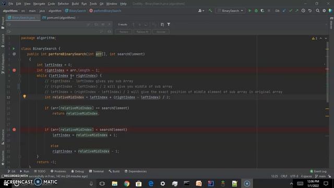
Task: Open File Explorer from the taskbar
Action: point(115,183)
